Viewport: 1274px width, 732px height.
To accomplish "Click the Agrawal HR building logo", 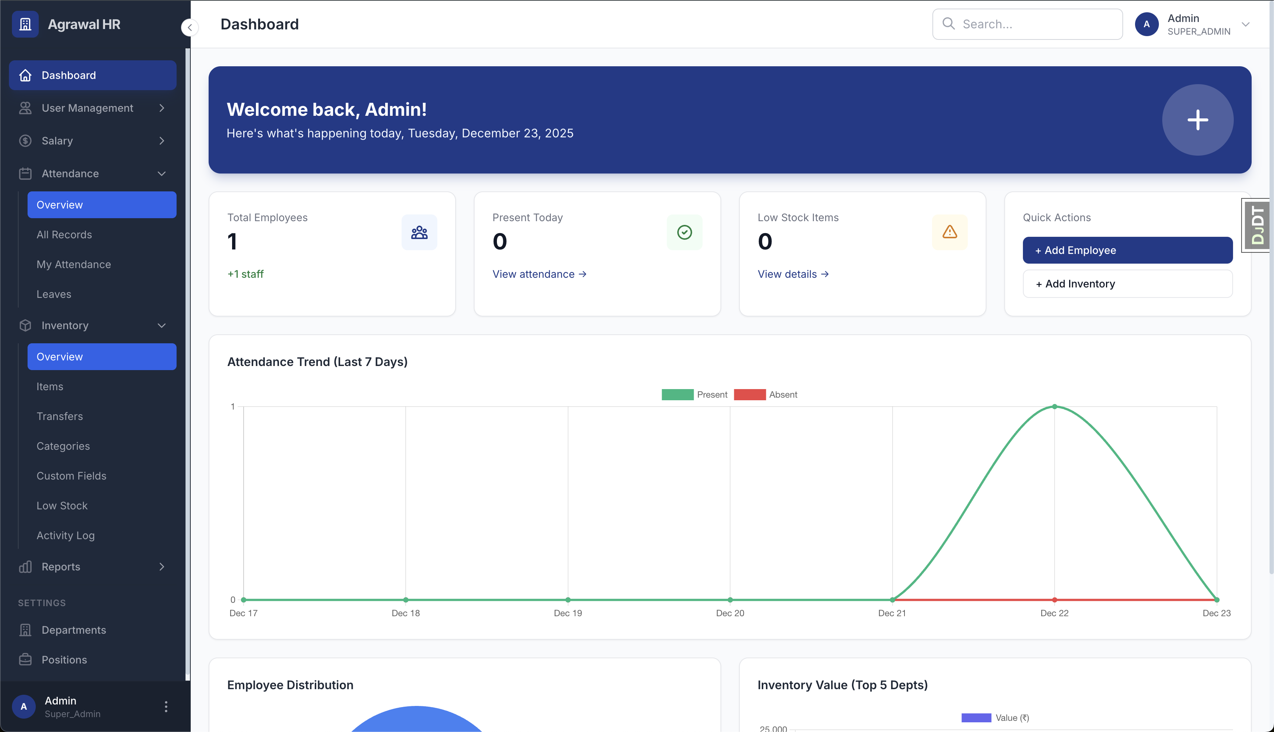I will point(25,23).
